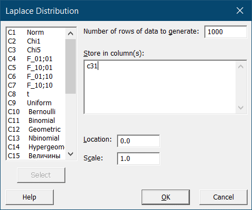
Task: Select column C8 t
Action: click(x=36, y=94)
